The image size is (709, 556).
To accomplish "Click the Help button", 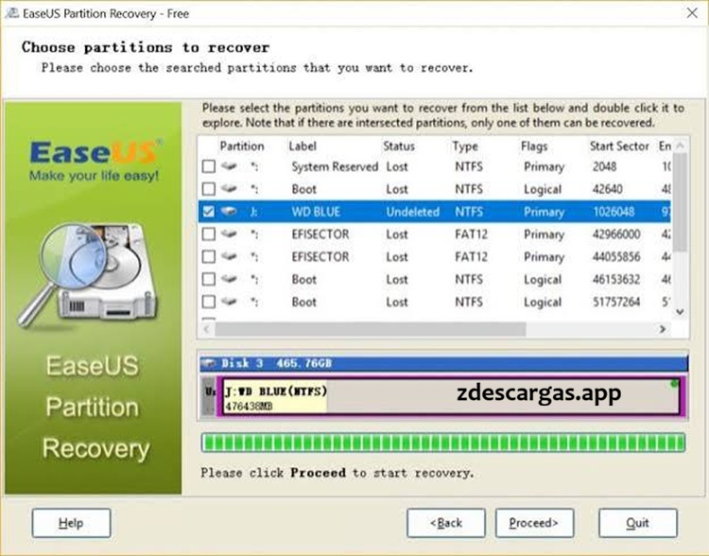I will pyautogui.click(x=71, y=523).
